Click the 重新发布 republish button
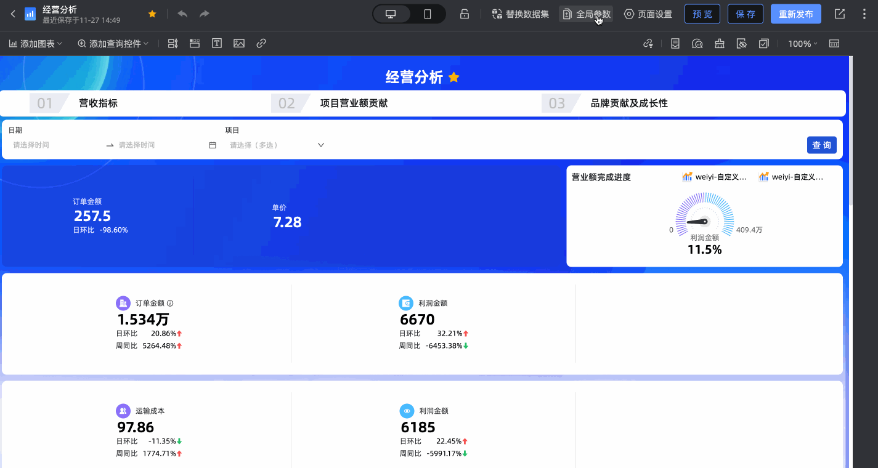 [796, 14]
